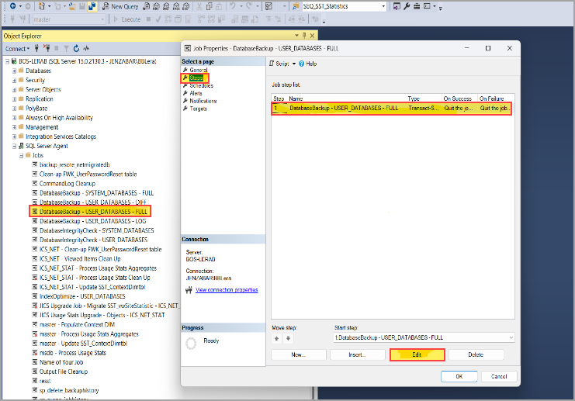Viewport: 575px width, 401px height.
Task: Select job DatabaseIntegrityCheck - SYSTEM_DATABASES
Action: point(97,230)
